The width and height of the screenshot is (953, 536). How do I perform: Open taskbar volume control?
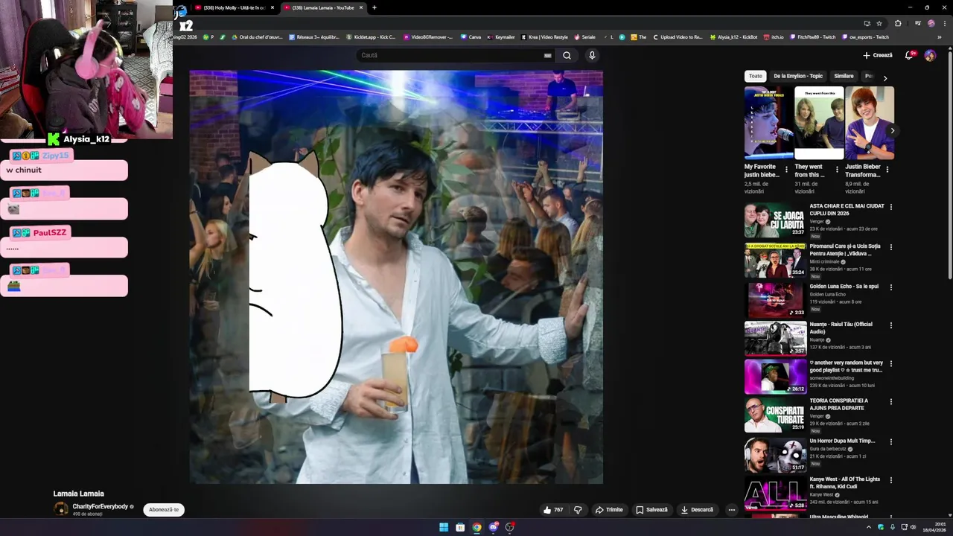(x=913, y=527)
